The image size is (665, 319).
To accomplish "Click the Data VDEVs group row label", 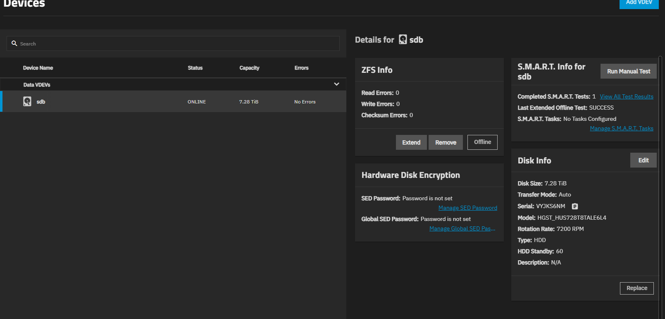I will coord(37,85).
